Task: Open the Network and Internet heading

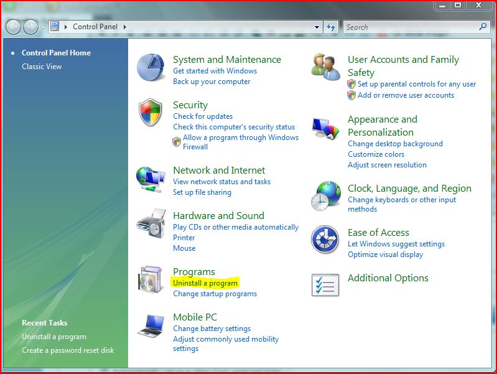Action: tap(219, 171)
